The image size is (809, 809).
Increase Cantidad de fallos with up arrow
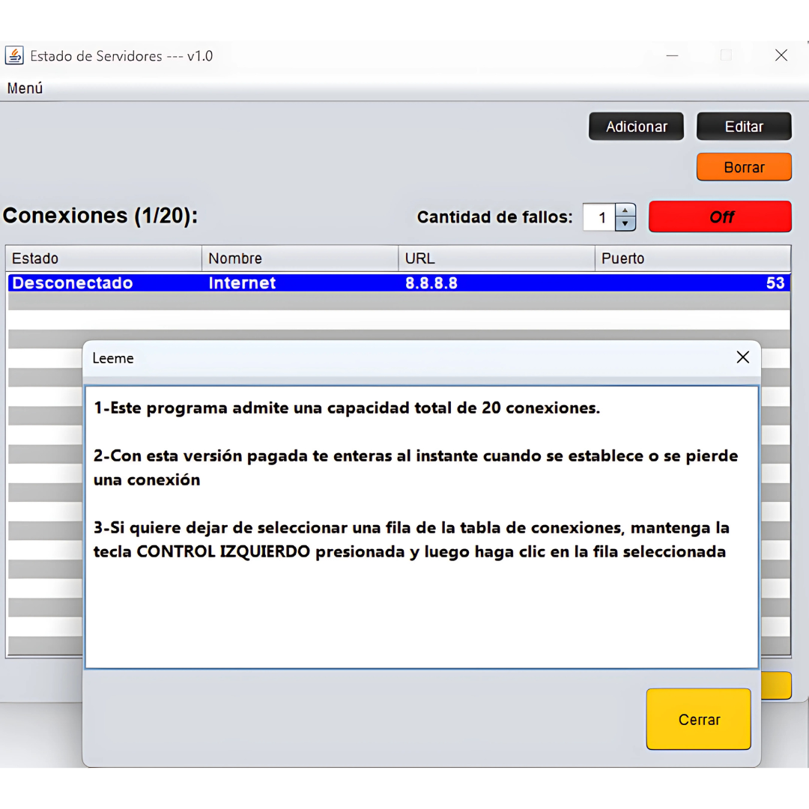pyautogui.click(x=625, y=210)
